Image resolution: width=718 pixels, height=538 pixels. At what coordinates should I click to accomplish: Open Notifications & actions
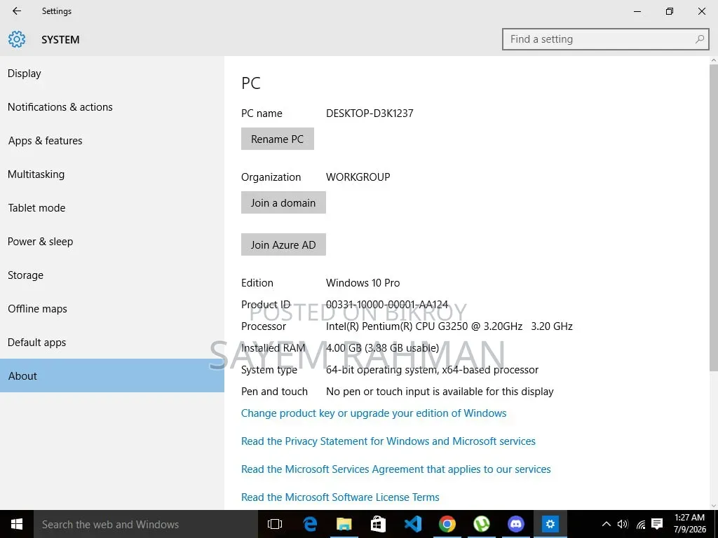(x=112, y=107)
